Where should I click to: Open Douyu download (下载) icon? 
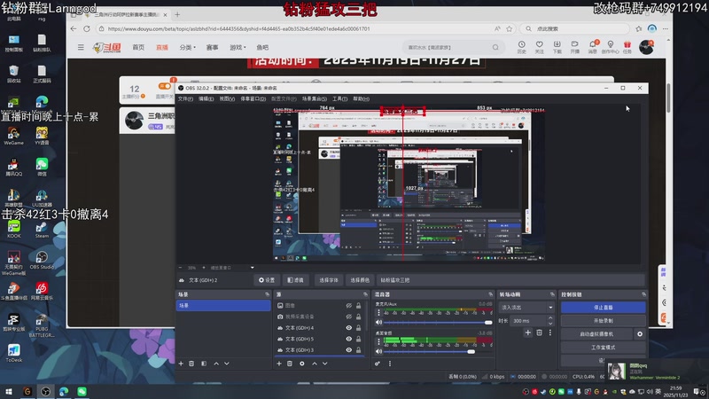coord(557,47)
